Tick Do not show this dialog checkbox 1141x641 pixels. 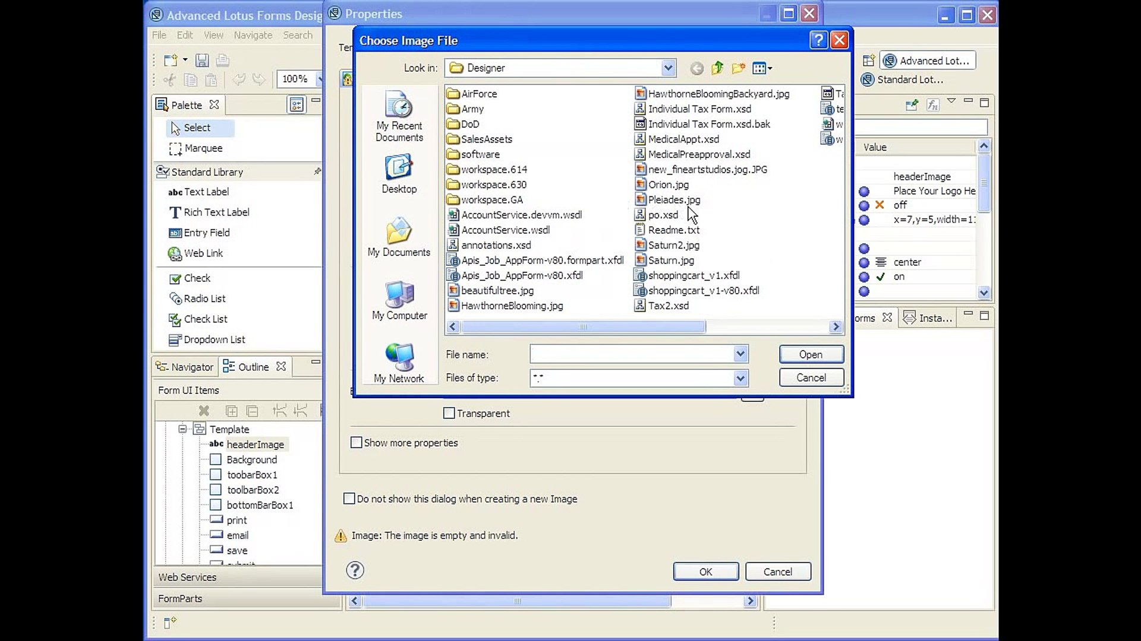click(349, 499)
